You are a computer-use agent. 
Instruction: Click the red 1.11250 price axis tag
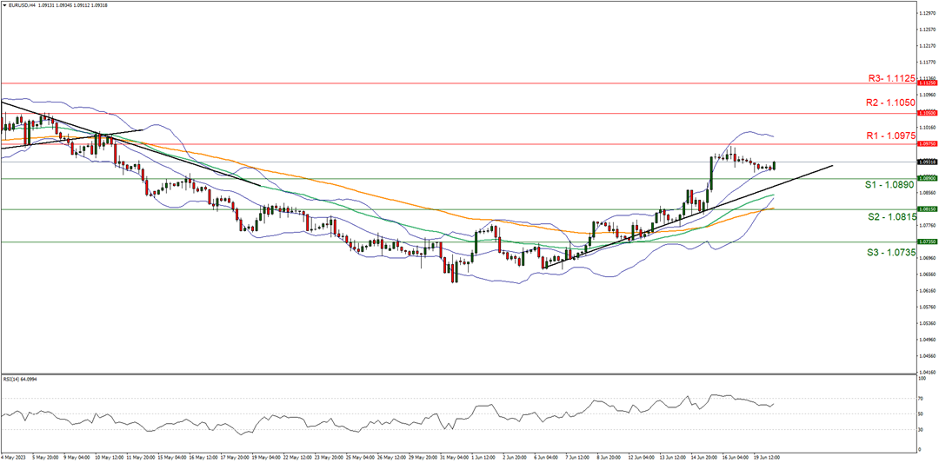tap(928, 83)
